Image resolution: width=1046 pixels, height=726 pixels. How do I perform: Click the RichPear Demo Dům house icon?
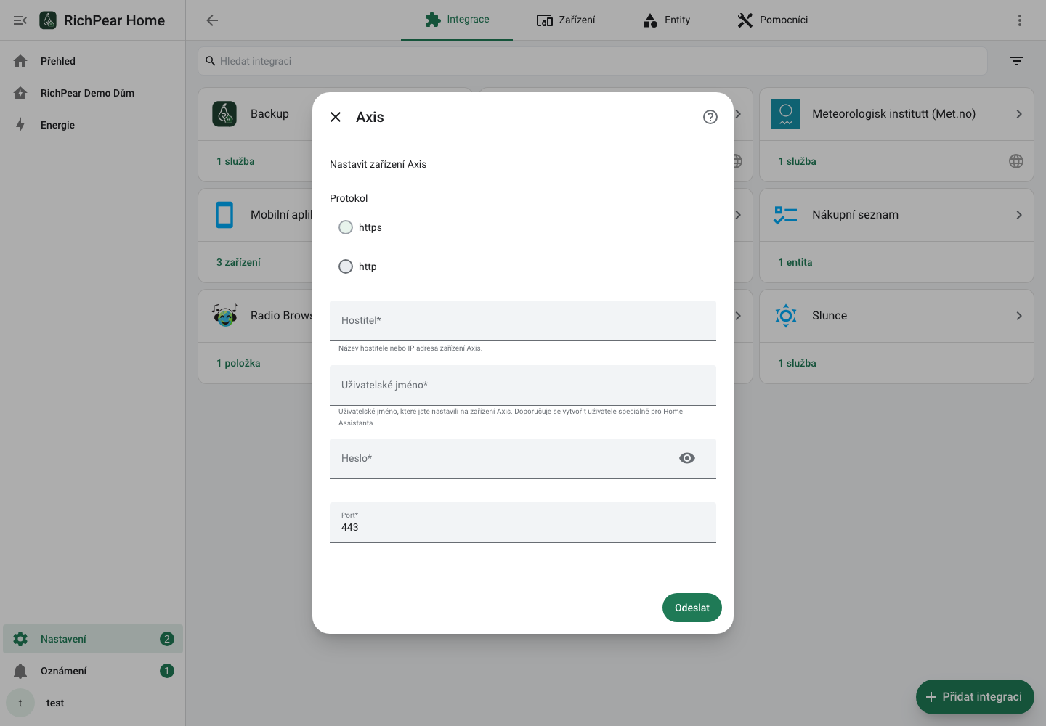(x=20, y=93)
